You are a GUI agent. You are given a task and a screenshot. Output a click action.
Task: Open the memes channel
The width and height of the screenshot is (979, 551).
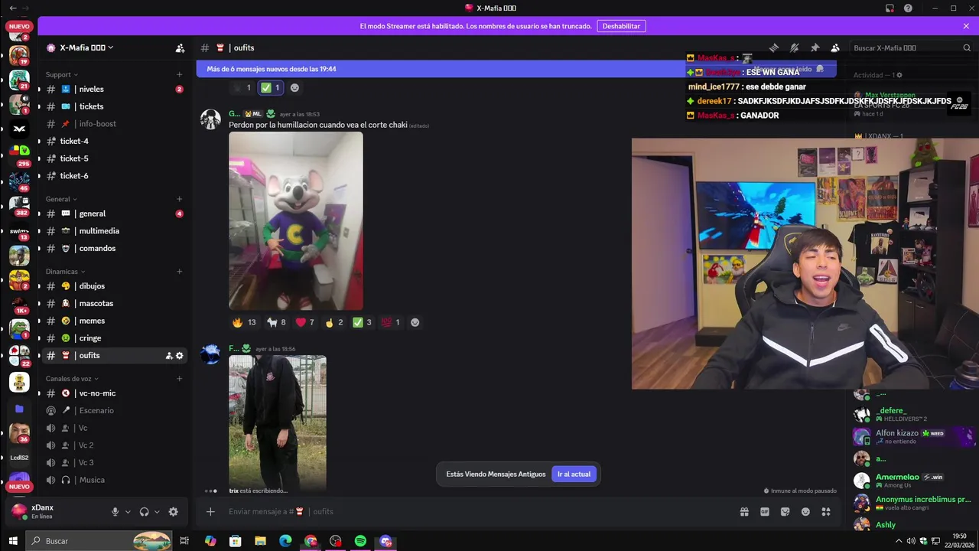pyautogui.click(x=115, y=321)
